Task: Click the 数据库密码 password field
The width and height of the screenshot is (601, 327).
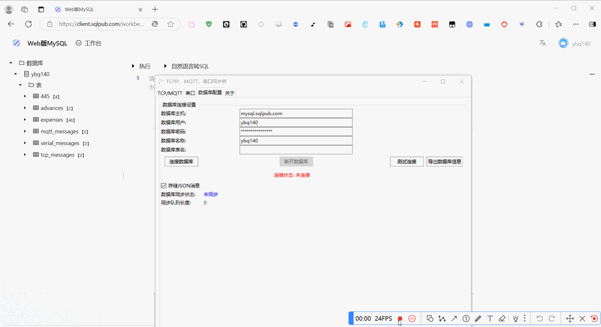Action: (x=296, y=131)
